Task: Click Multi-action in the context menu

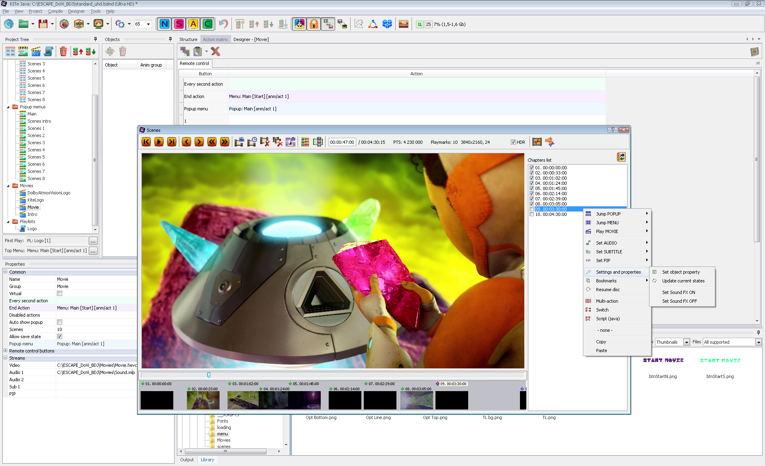Action: [x=607, y=301]
